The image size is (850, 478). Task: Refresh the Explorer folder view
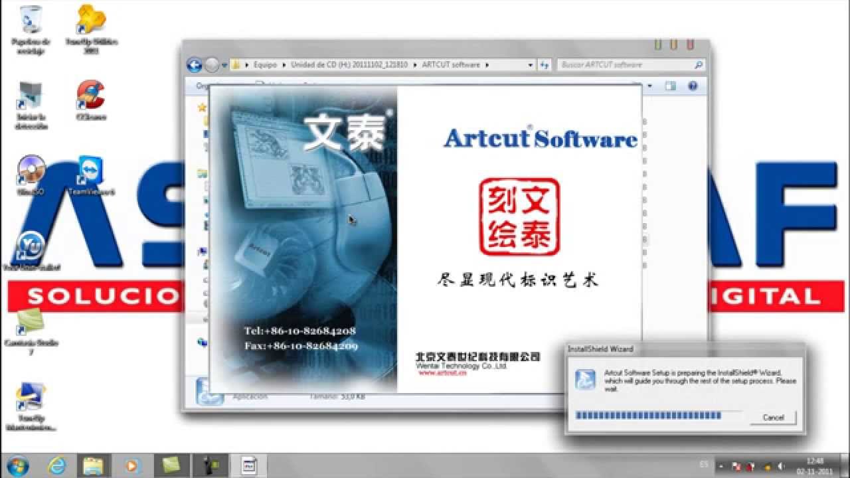545,65
